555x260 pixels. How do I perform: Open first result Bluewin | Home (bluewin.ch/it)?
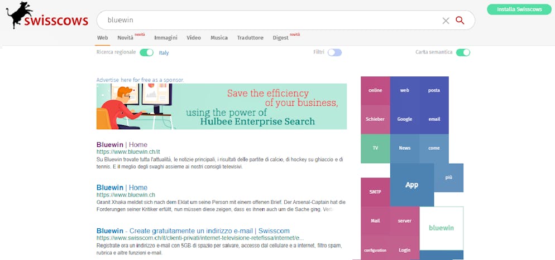122,145
